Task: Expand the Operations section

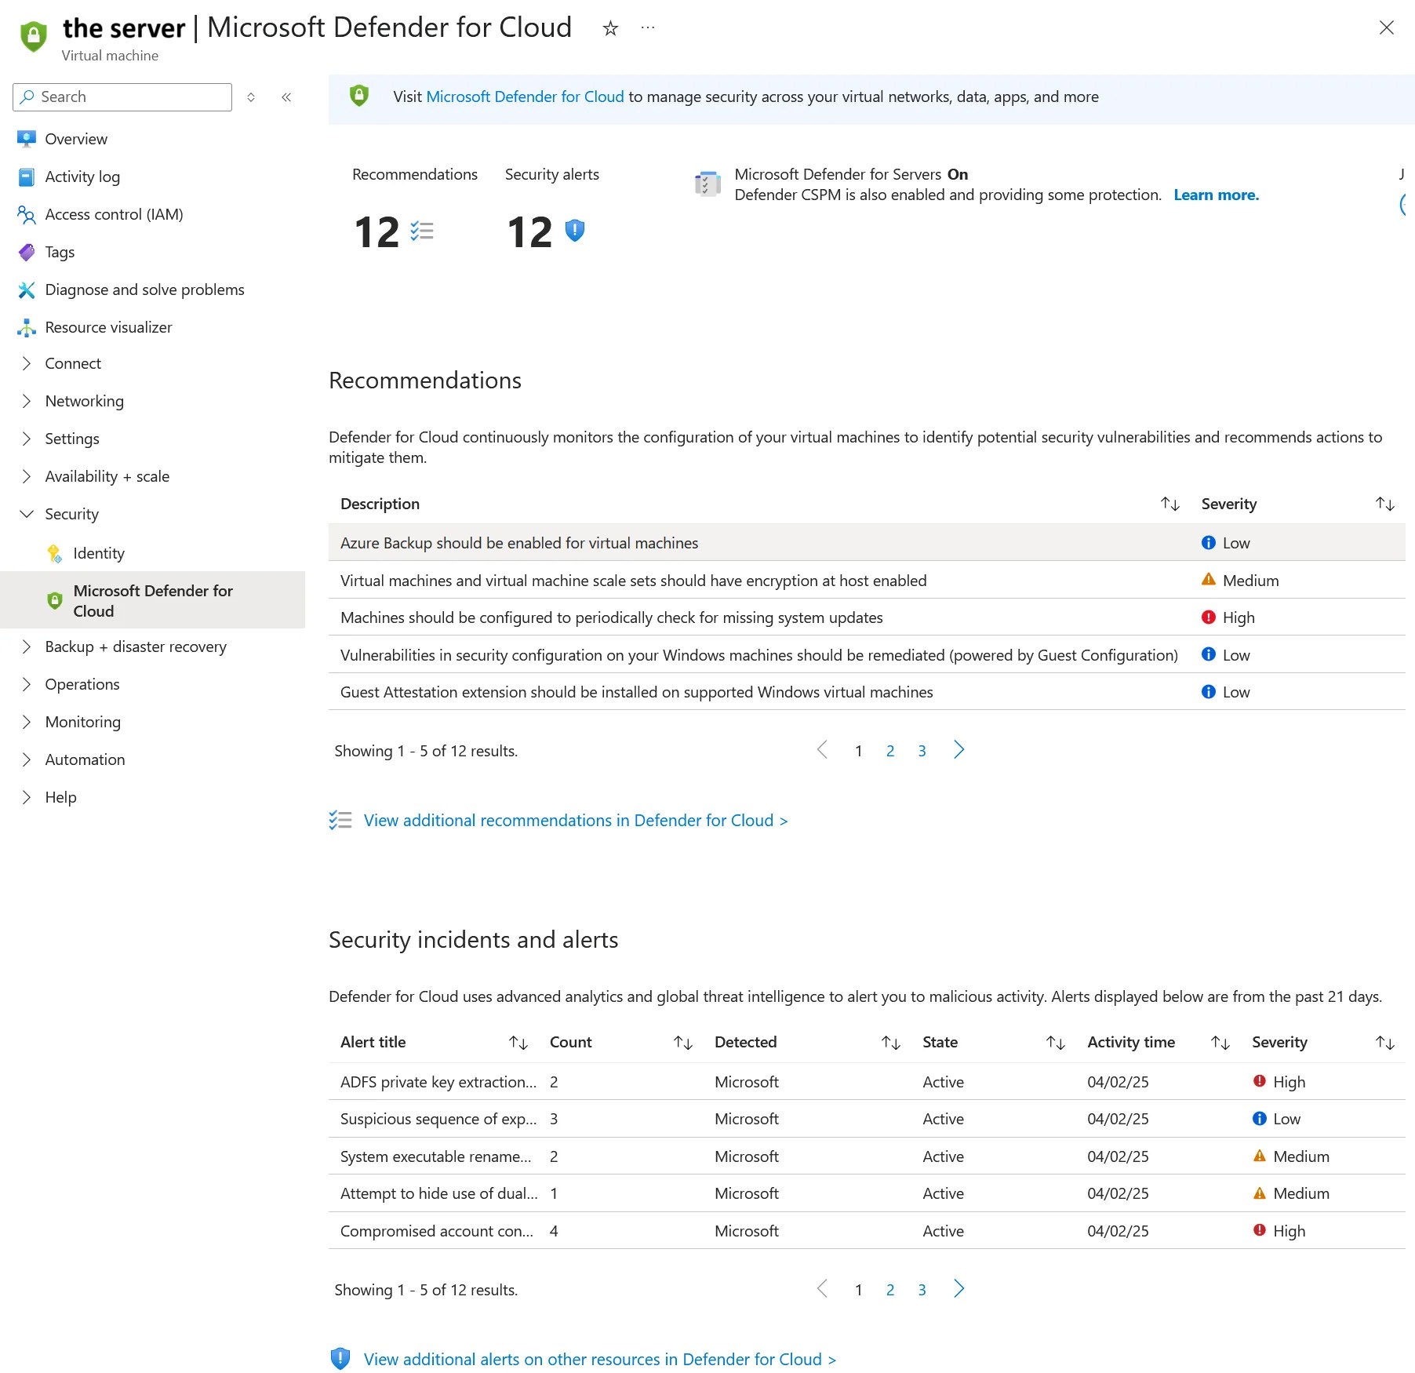Action: pos(27,684)
